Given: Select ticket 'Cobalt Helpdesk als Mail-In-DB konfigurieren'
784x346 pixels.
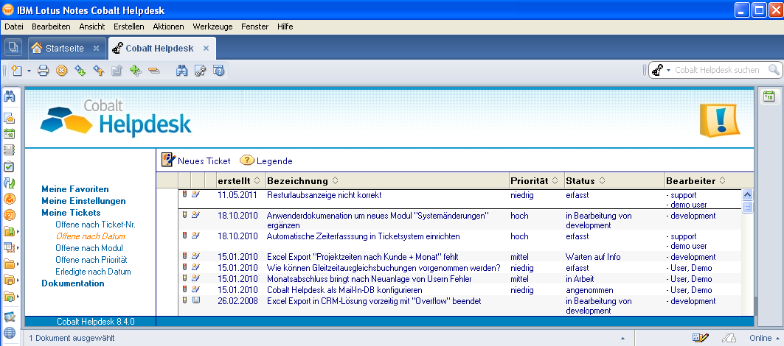Looking at the screenshot, I should pos(344,290).
